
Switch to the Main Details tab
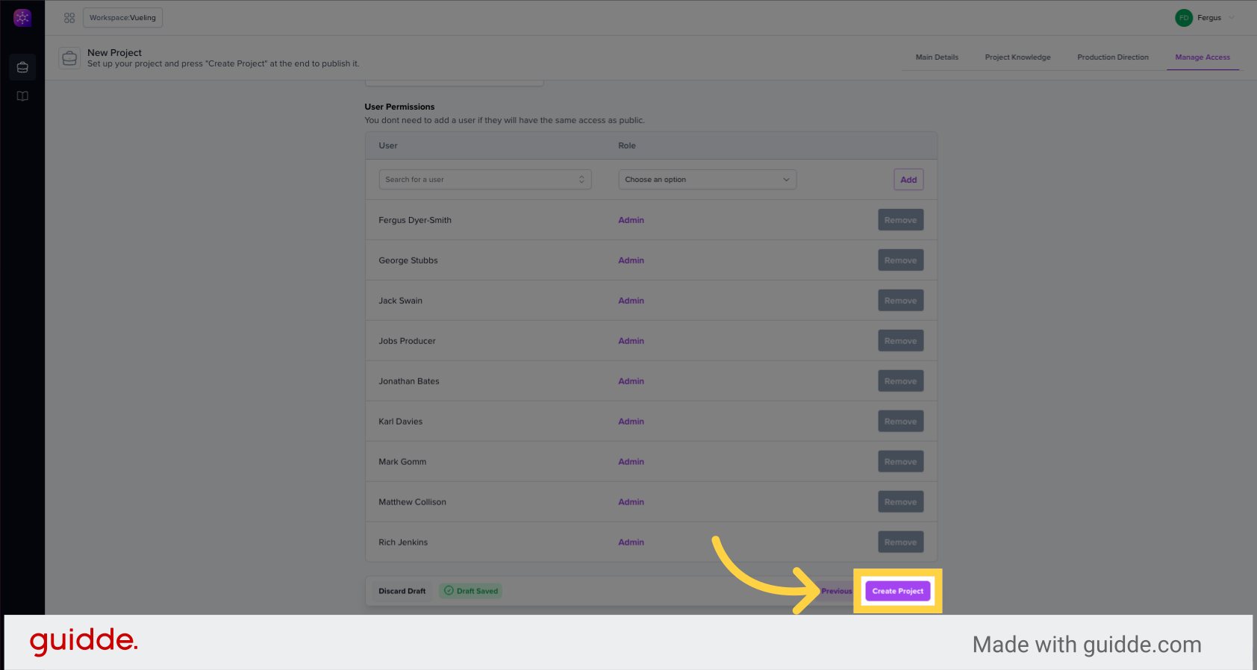coord(937,57)
